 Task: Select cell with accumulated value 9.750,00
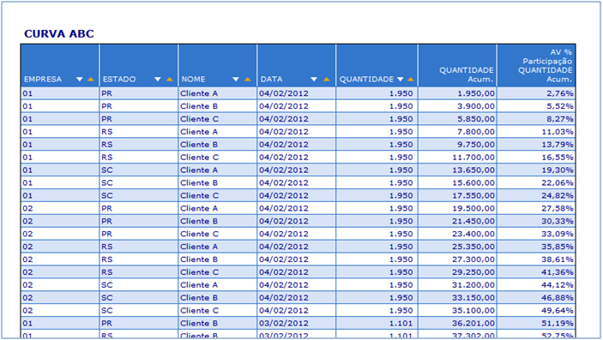tap(457, 145)
